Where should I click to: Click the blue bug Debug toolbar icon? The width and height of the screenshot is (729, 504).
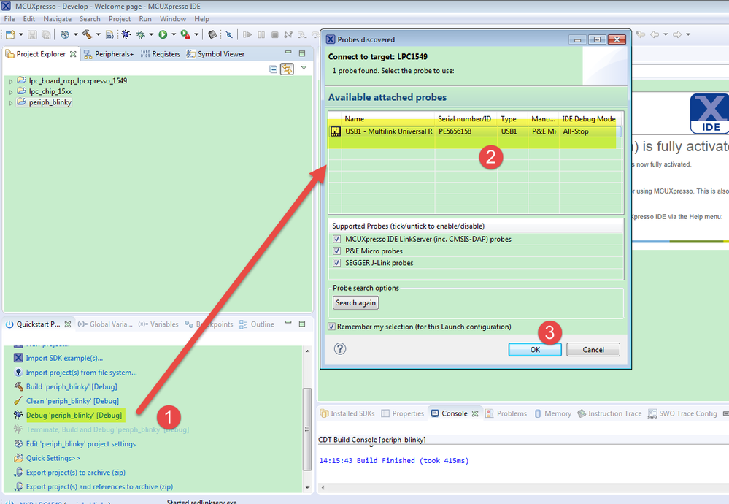pos(126,34)
